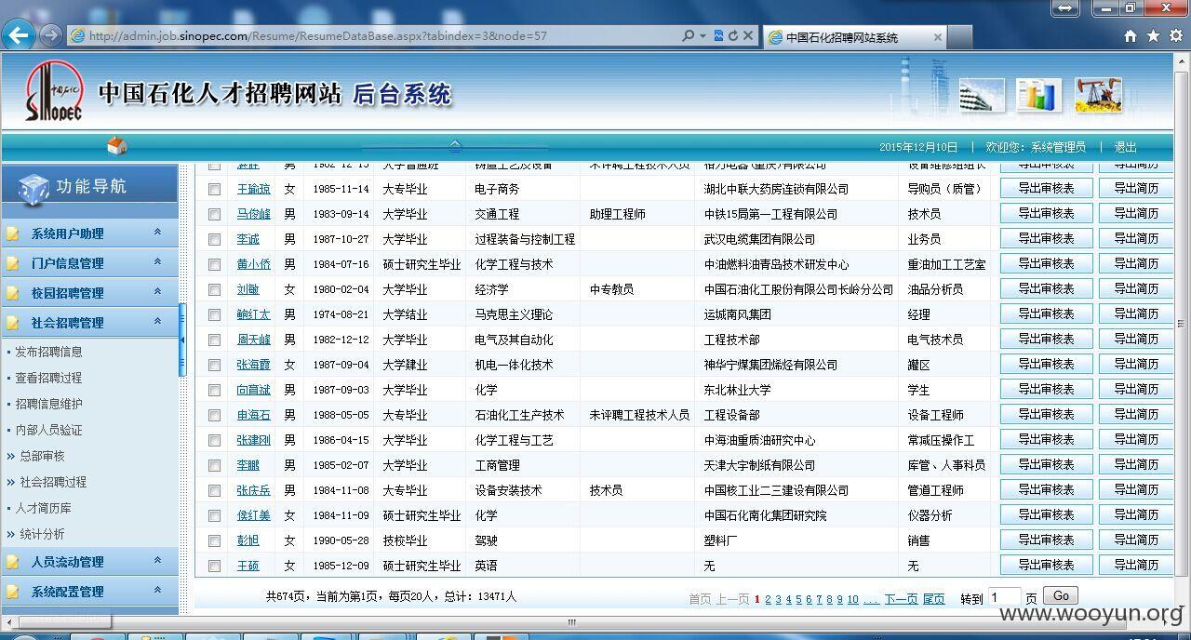Click the Sinopec logo
This screenshot has height=640, width=1191.
click(54, 91)
